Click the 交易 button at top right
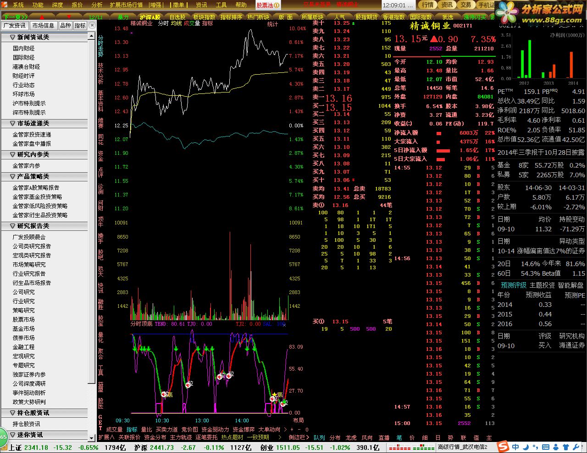587x453 pixels. [466, 5]
